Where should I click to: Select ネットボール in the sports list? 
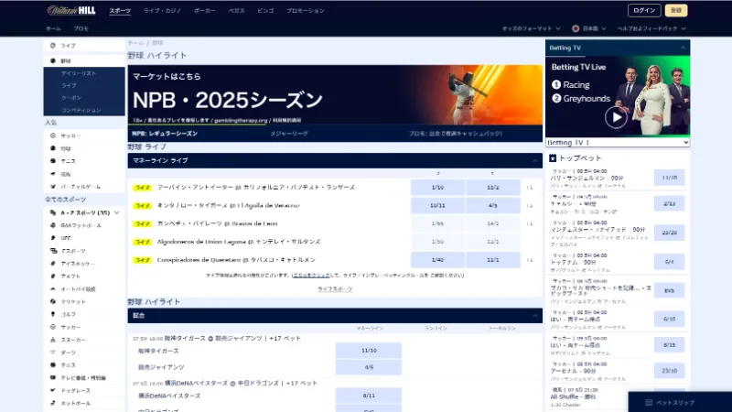click(84, 403)
